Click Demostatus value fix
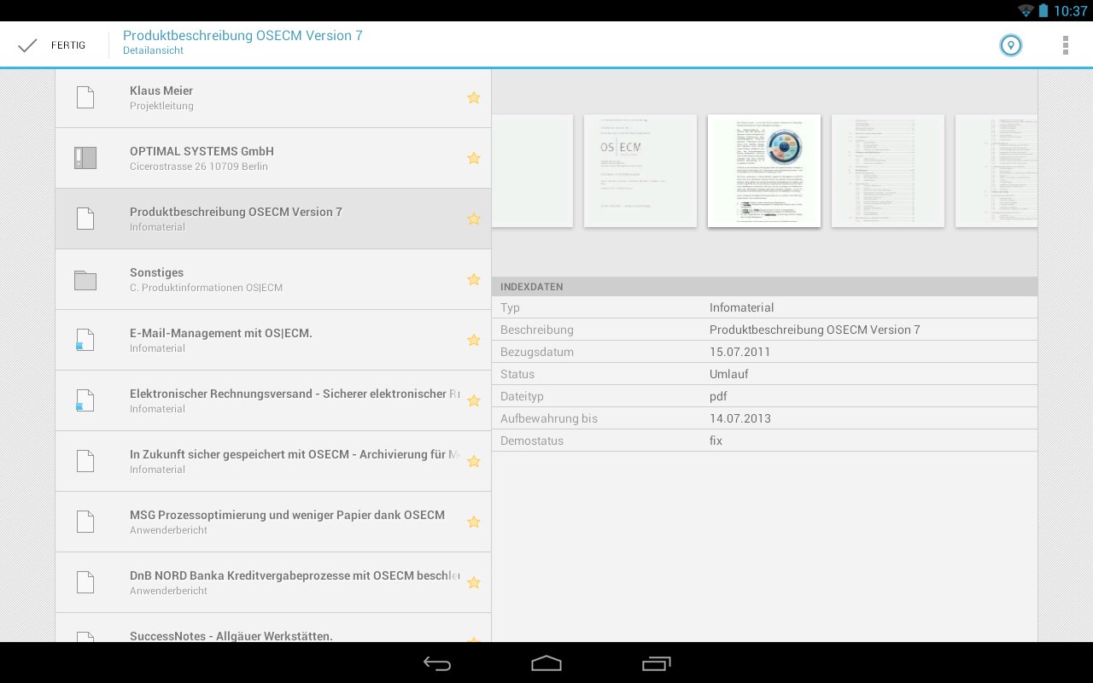Viewport: 1093px width, 683px height. point(716,441)
